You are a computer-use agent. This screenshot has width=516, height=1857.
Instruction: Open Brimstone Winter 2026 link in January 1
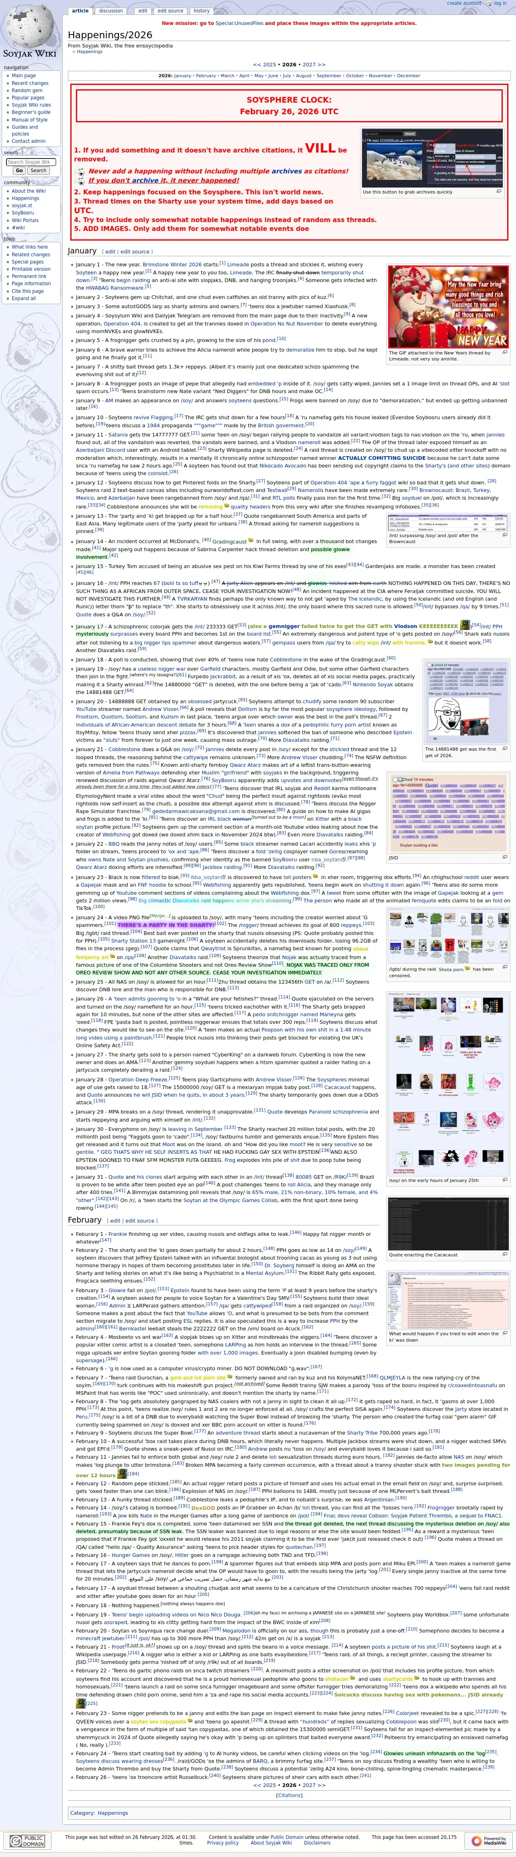pyautogui.click(x=173, y=265)
